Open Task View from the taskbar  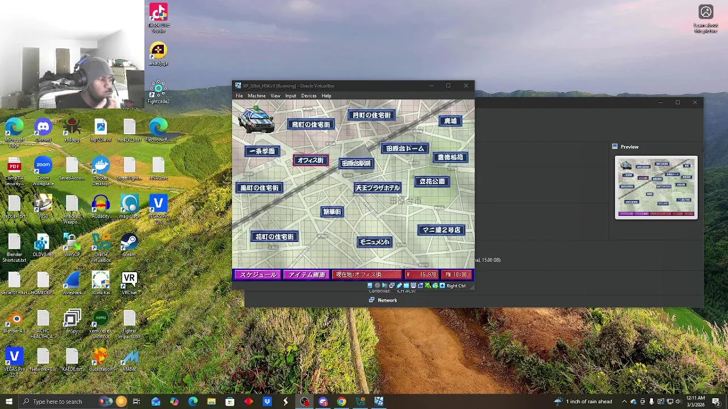pos(136,402)
